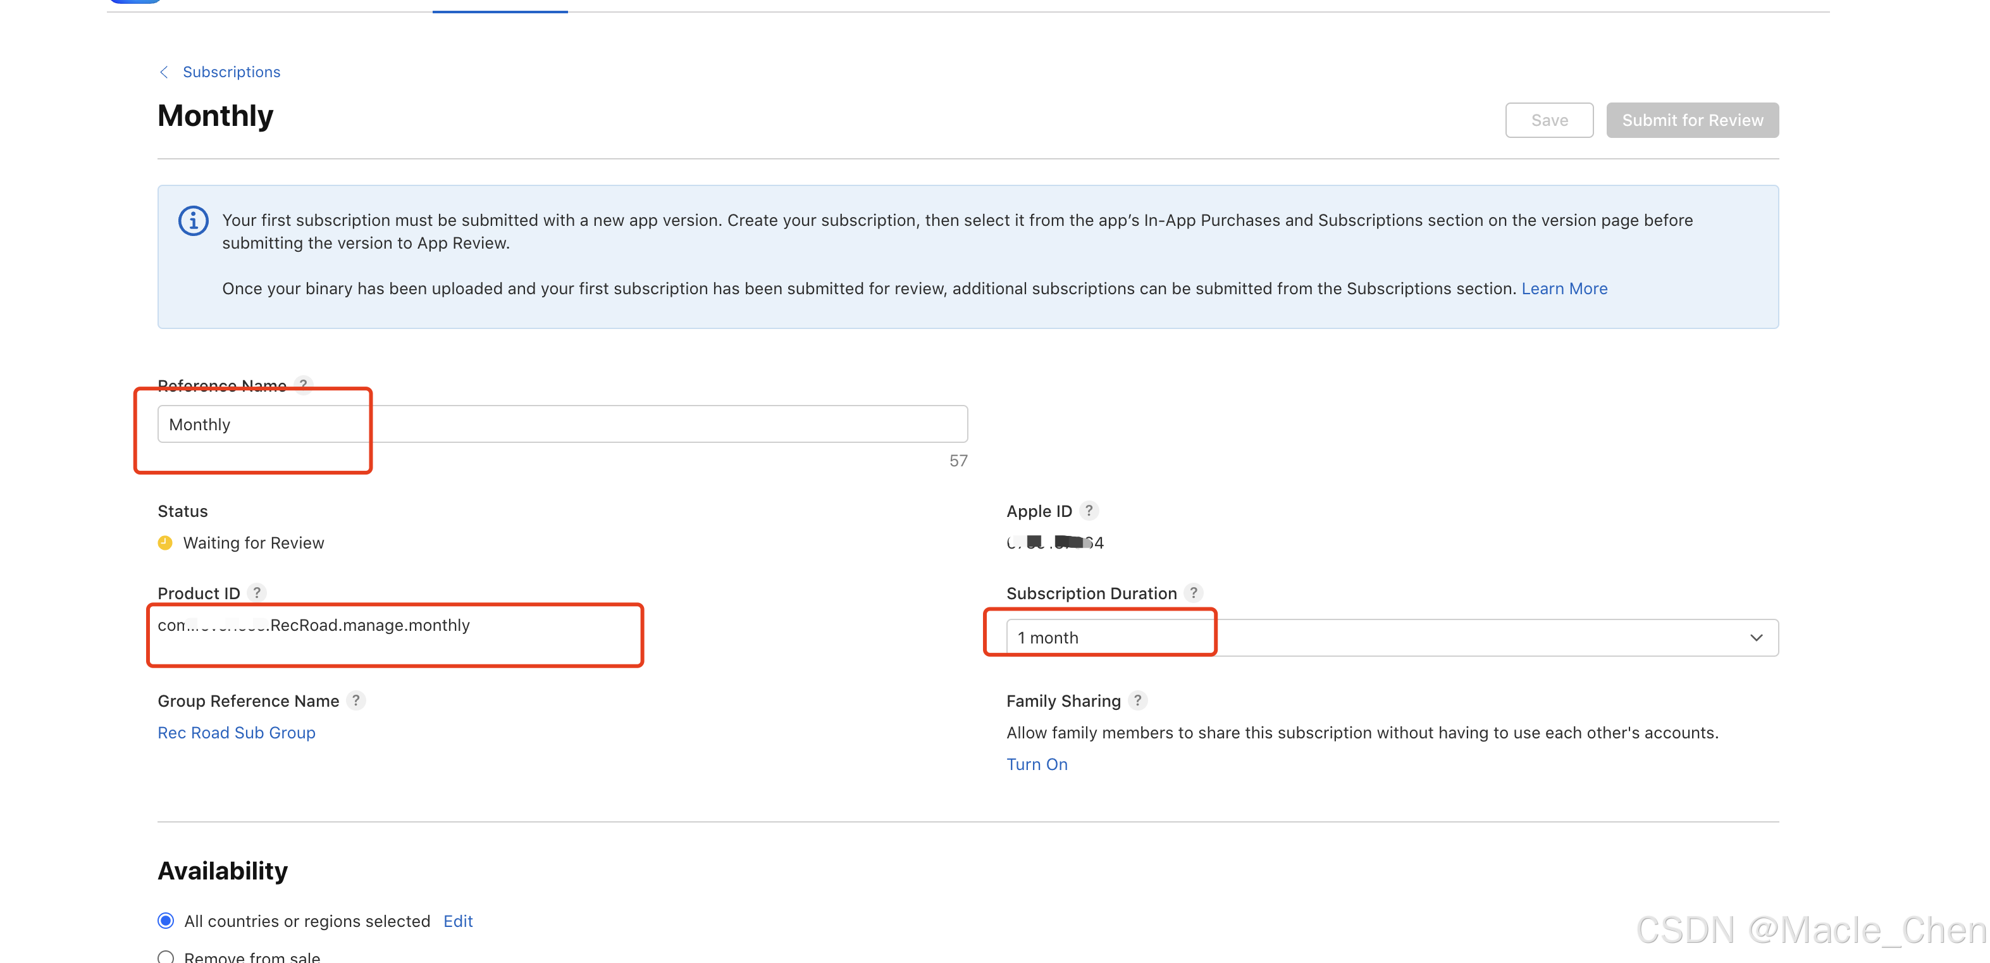Screen dimensions: 1990x963
Task: Select All countries or regions radio button
Action: 165,921
